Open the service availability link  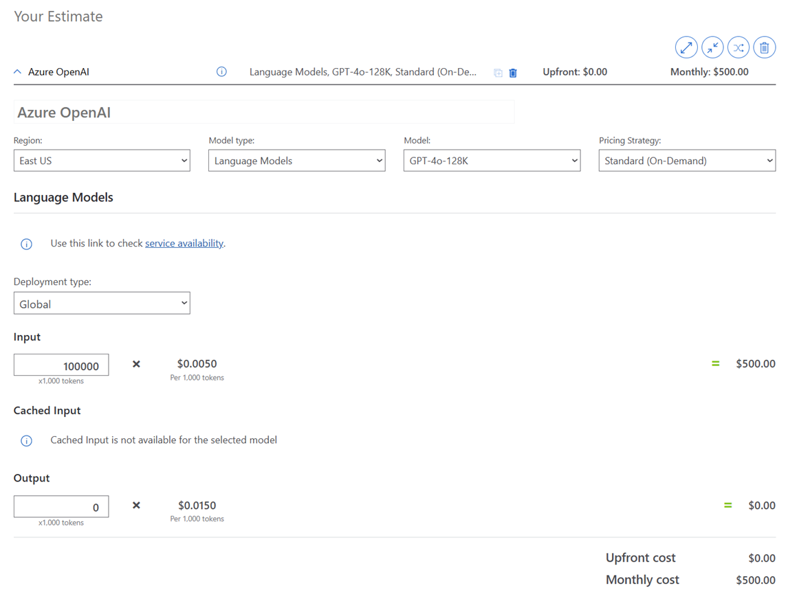tap(184, 243)
